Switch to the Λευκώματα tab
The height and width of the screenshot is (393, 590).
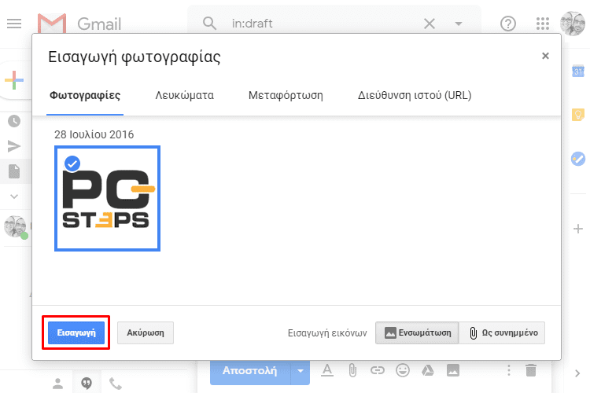(184, 96)
